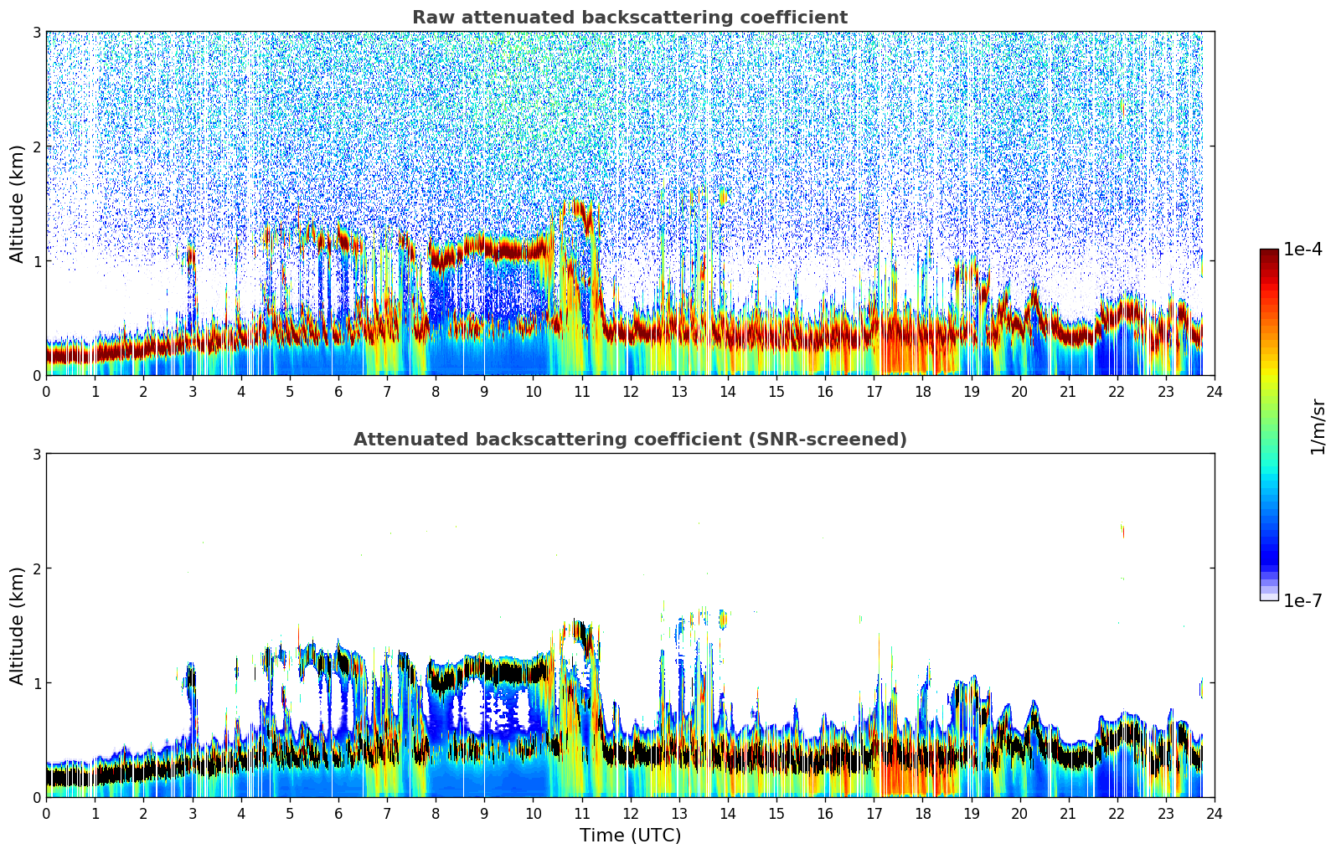Click the title 'Attenuated backscattering coefficient (SNR-screened)'

point(630,440)
